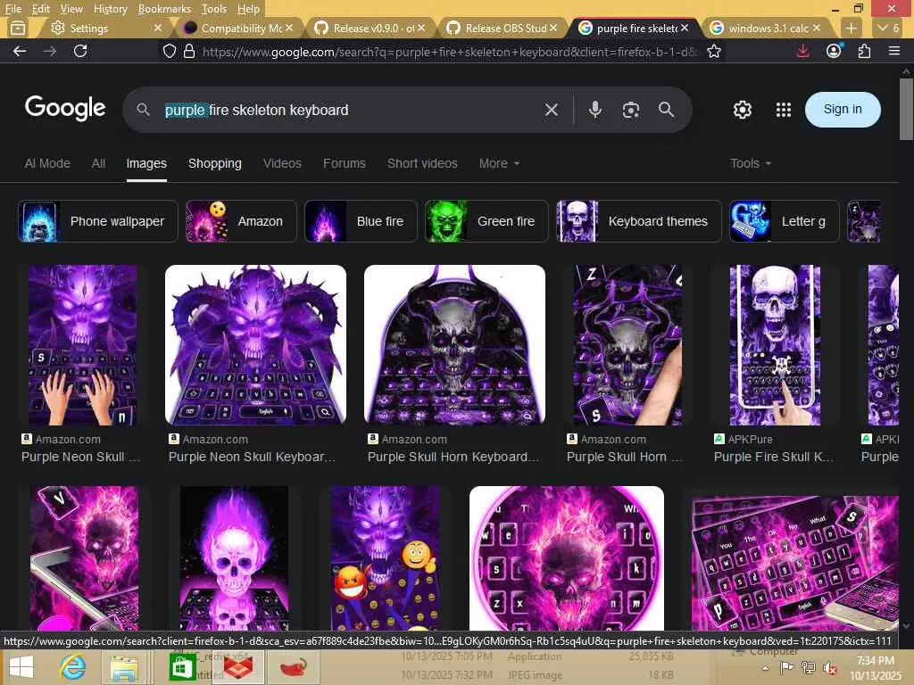
Task: Open the Firefox downloads panel
Action: tap(802, 51)
